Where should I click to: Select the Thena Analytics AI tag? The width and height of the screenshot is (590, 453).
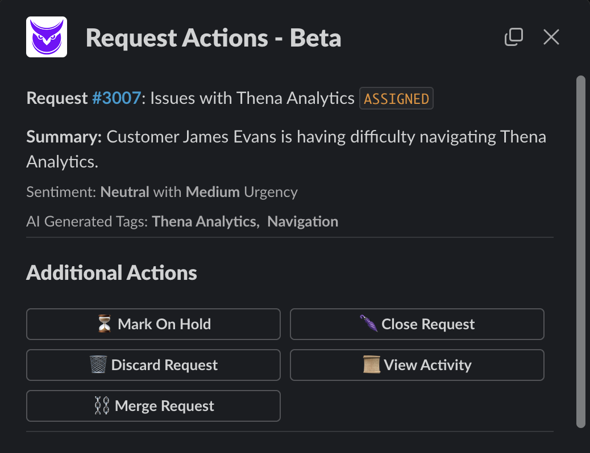click(x=204, y=221)
